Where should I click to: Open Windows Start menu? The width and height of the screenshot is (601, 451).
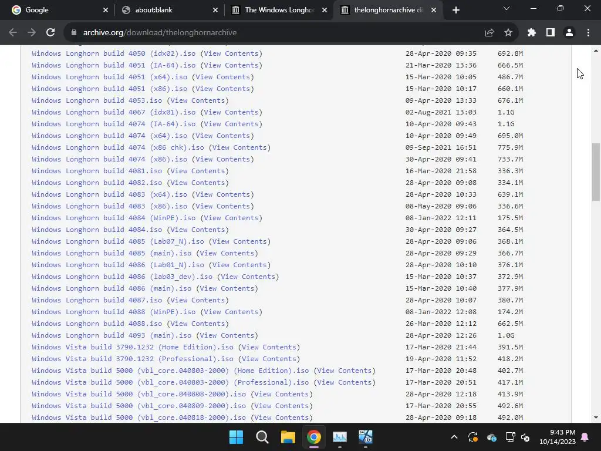(x=236, y=437)
